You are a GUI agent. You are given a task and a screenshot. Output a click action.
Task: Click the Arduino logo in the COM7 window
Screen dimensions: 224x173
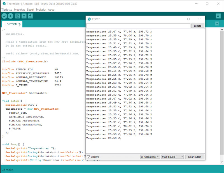(x=89, y=19)
